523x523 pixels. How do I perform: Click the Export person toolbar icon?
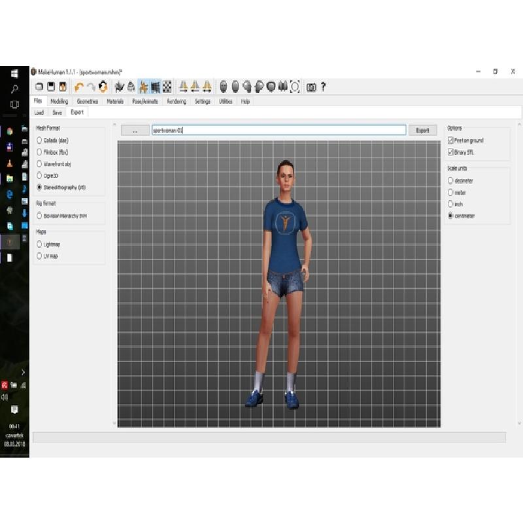click(63, 87)
